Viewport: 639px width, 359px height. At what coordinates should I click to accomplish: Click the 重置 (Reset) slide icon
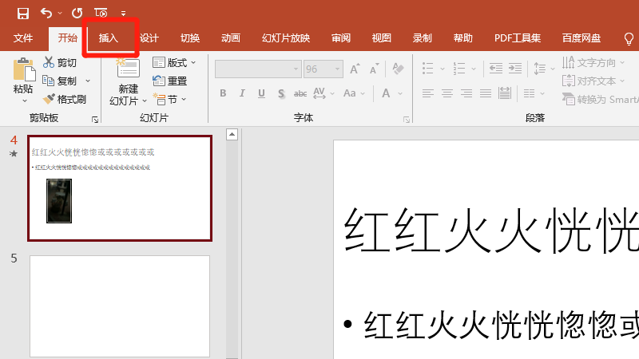coord(158,81)
